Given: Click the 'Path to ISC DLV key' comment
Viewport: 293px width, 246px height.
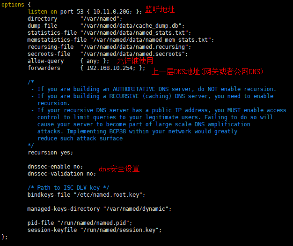Looking at the screenshot, I should [x=68, y=188].
